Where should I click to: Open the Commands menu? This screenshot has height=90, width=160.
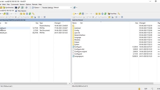click(15, 4)
